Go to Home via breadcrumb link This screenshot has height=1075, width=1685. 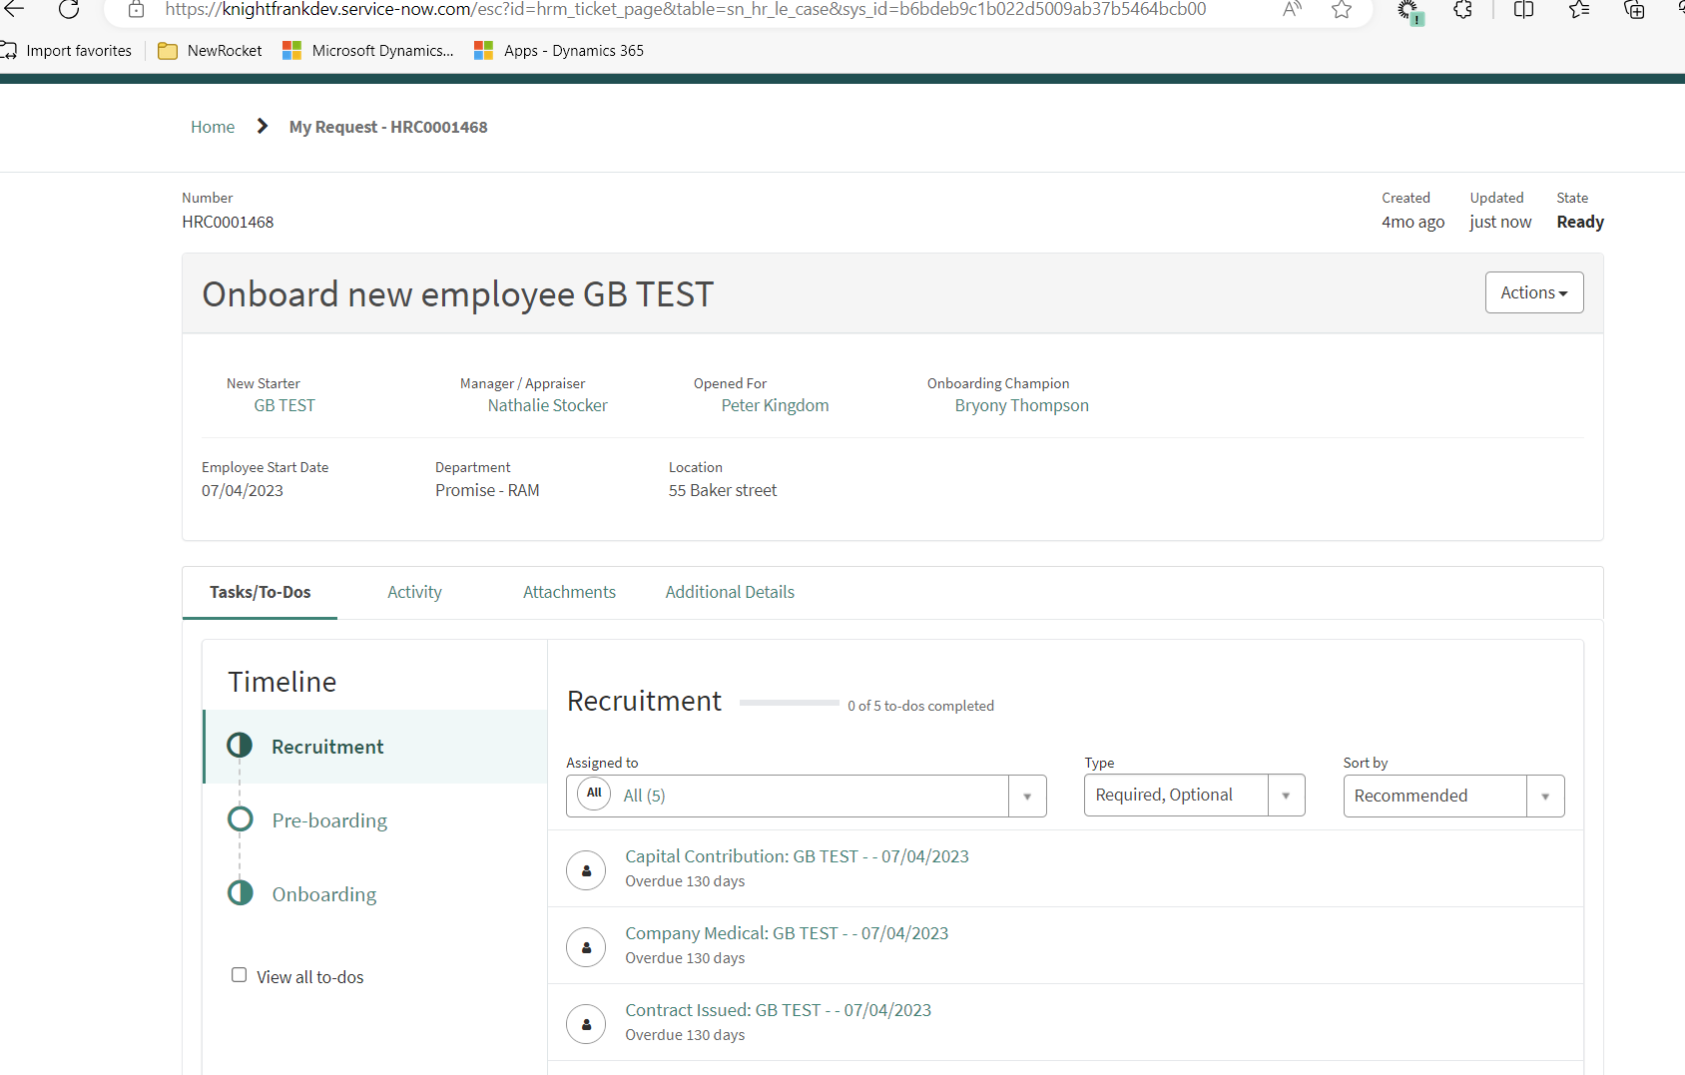[x=213, y=127]
